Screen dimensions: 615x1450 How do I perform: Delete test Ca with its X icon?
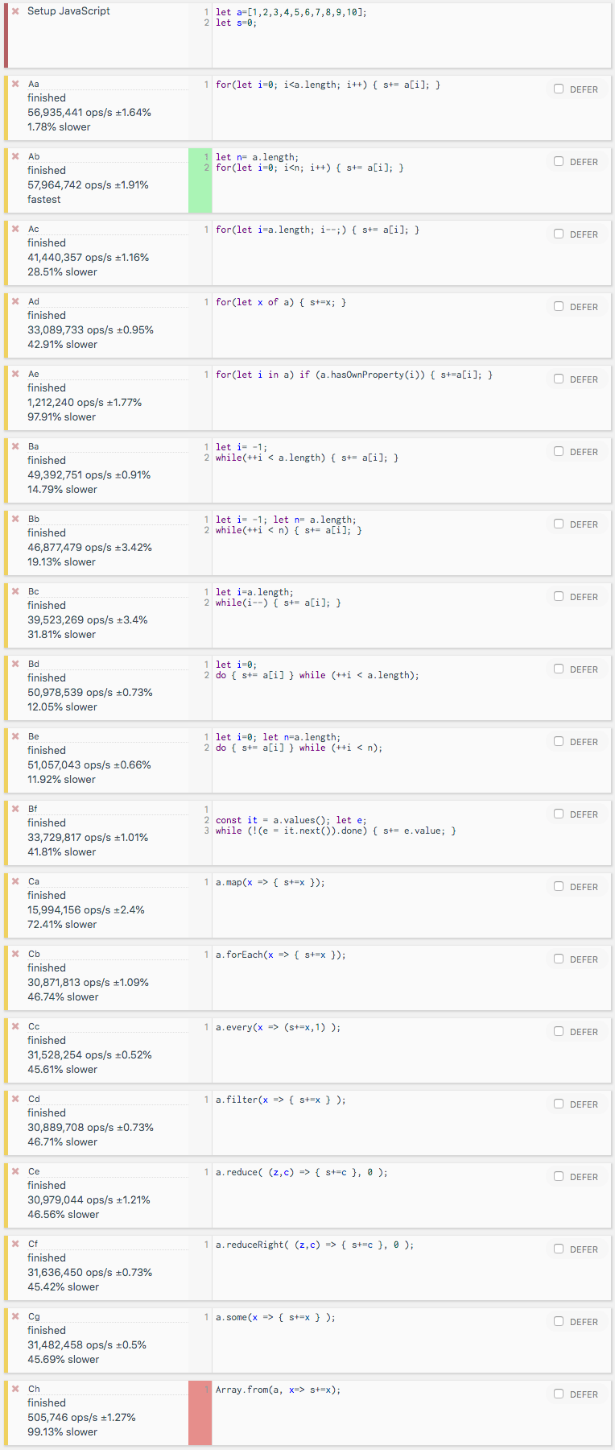click(x=15, y=880)
